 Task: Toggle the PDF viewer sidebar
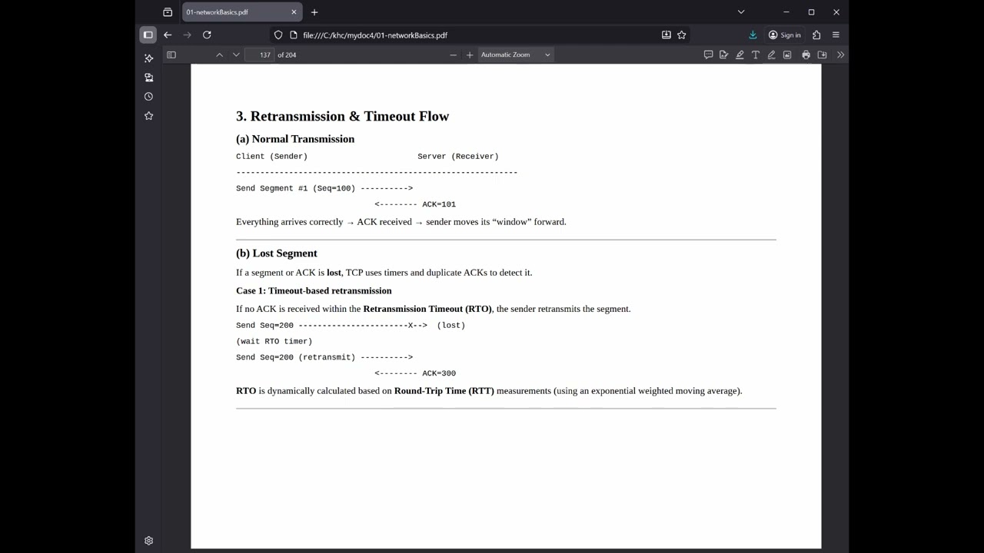[x=171, y=55]
